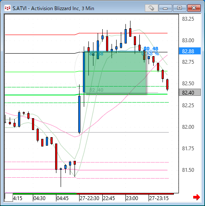The width and height of the screenshot is (205, 206).
Task: Click the 81.50 price scale label
Action: [188, 170]
